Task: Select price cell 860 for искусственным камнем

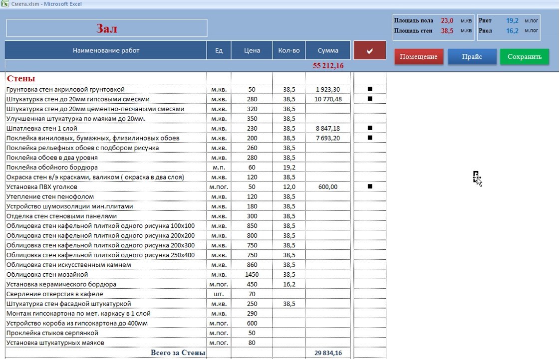Action: point(252,265)
